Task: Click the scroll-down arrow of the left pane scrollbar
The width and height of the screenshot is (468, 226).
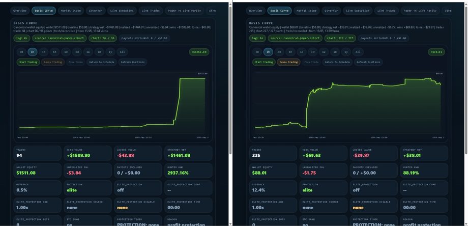Action: (x=230, y=223)
